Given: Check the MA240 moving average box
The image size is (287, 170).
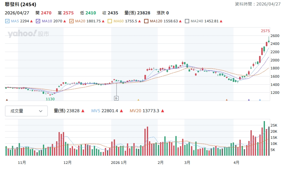Looking at the screenshot, I should click(x=187, y=21).
